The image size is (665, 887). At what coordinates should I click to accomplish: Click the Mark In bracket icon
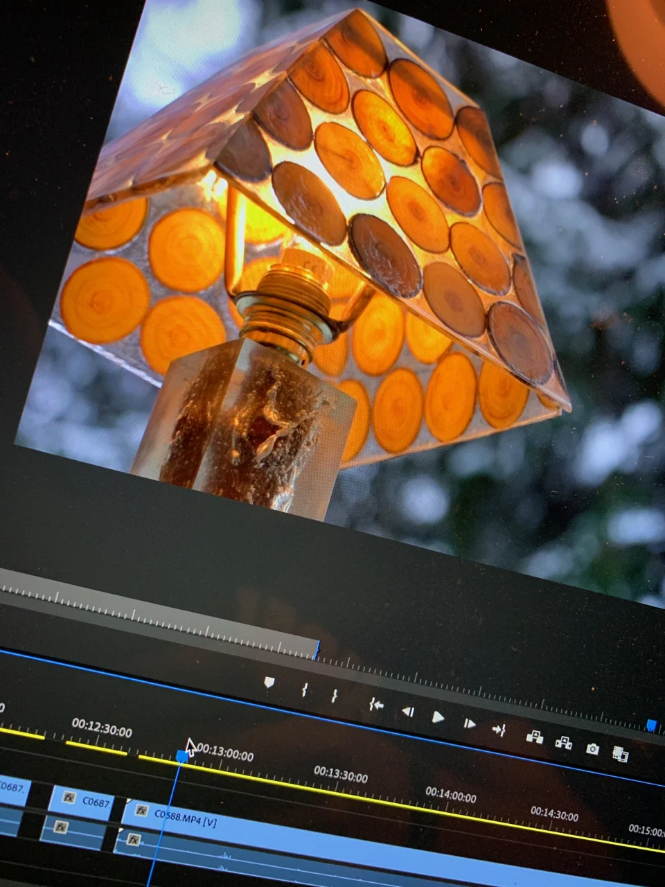coord(305,690)
